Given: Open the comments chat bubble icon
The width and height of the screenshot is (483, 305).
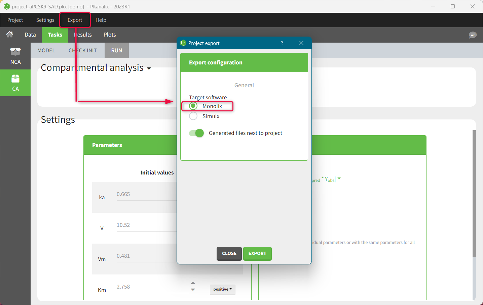Looking at the screenshot, I should pyautogui.click(x=473, y=35).
